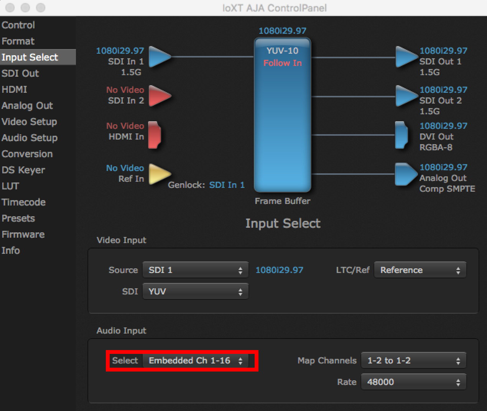
Task: Click the Input Select panel heading
Action: [283, 223]
